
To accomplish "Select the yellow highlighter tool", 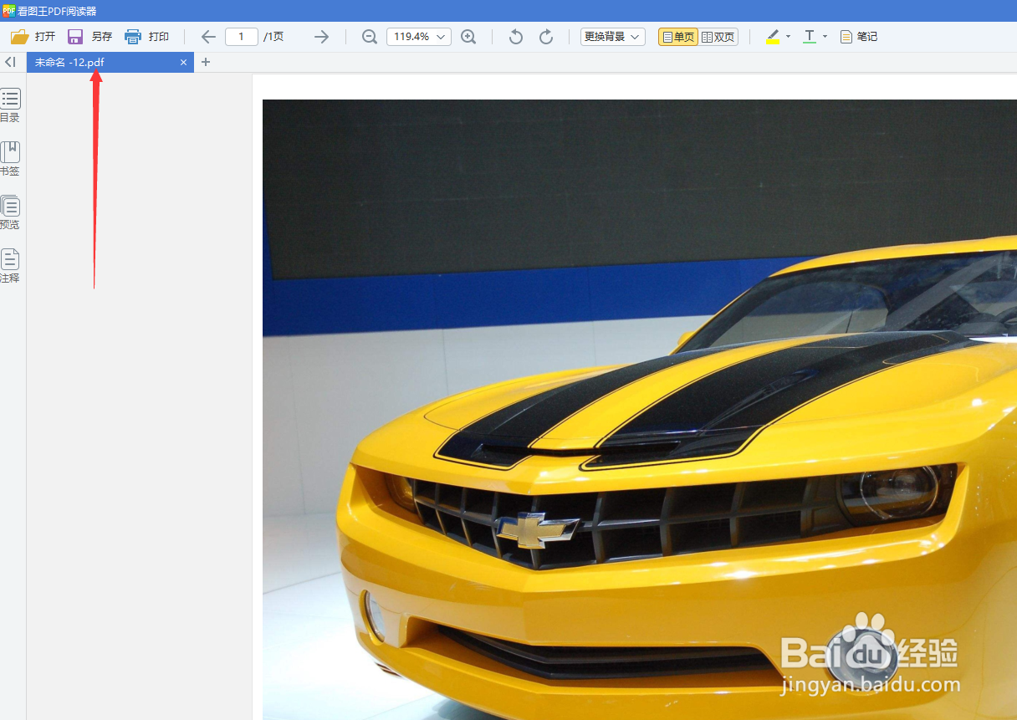I will coord(773,37).
